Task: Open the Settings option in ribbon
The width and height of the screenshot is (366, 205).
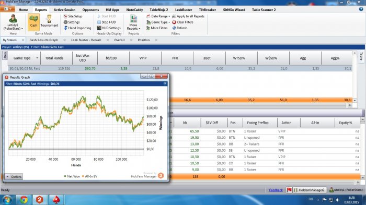Action: click(72, 22)
